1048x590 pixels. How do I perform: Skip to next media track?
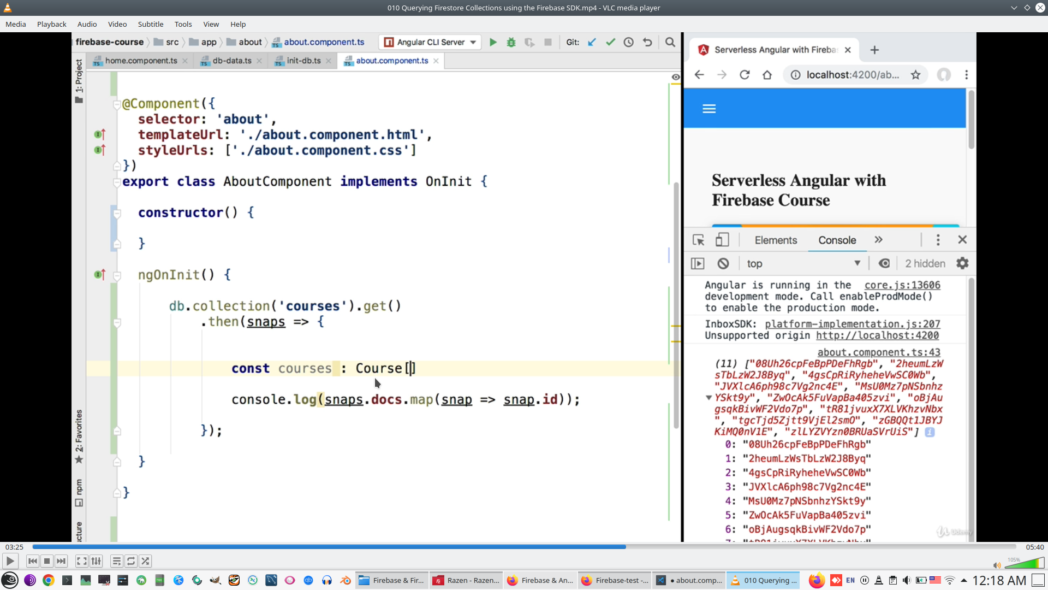(x=61, y=561)
